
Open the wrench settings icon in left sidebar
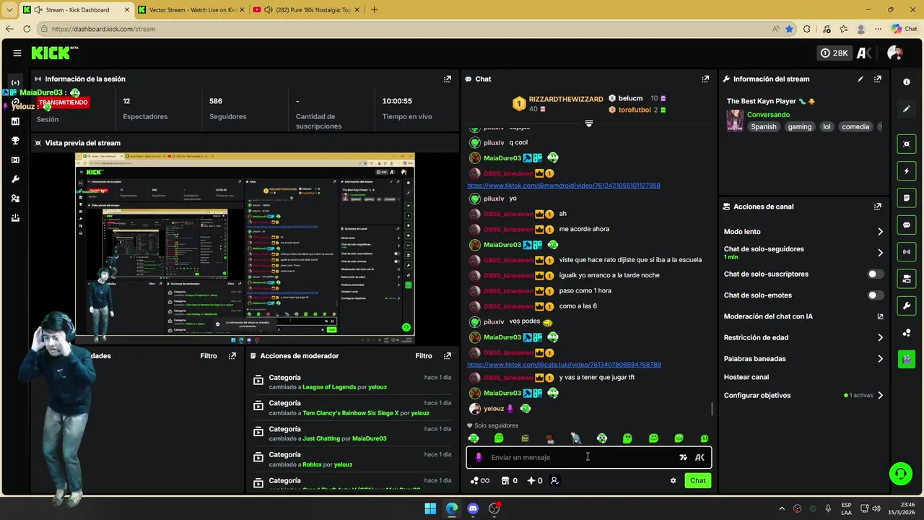[15, 179]
